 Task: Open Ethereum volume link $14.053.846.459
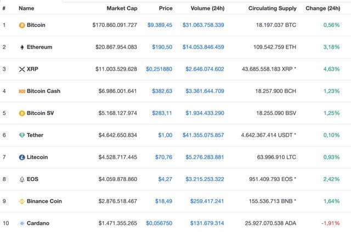coord(203,47)
